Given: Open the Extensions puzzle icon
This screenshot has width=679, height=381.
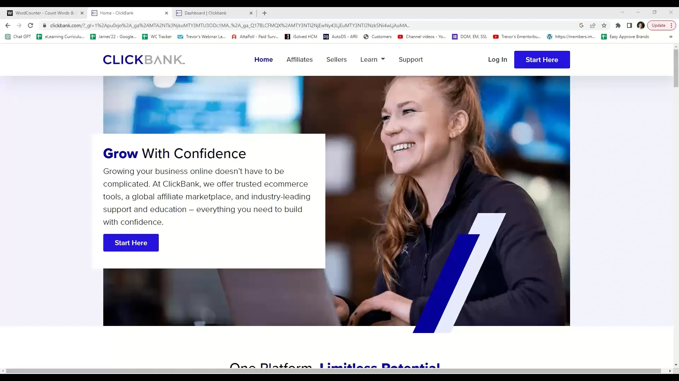Looking at the screenshot, I should [x=618, y=25].
